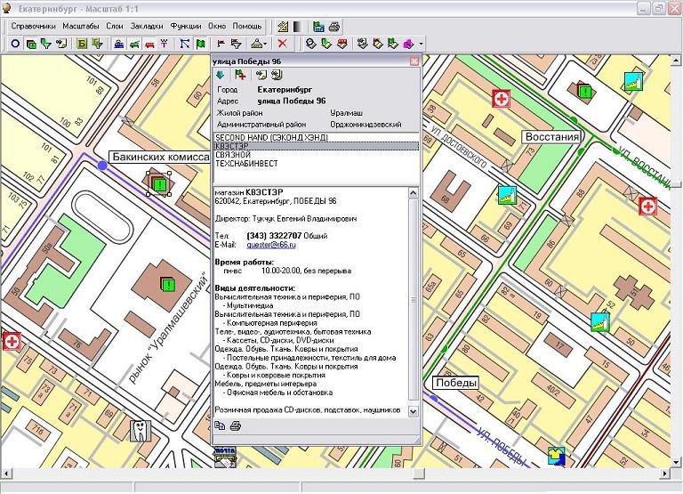683x494 pixels.
Task: Click the printer icon in top toolbar
Action: (x=333, y=27)
